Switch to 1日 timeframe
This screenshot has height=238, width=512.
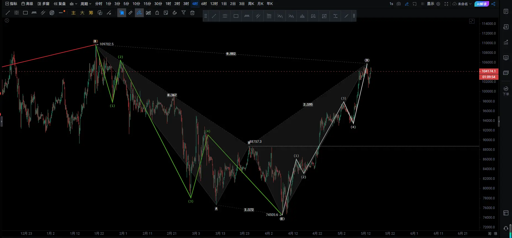coord(224,4)
